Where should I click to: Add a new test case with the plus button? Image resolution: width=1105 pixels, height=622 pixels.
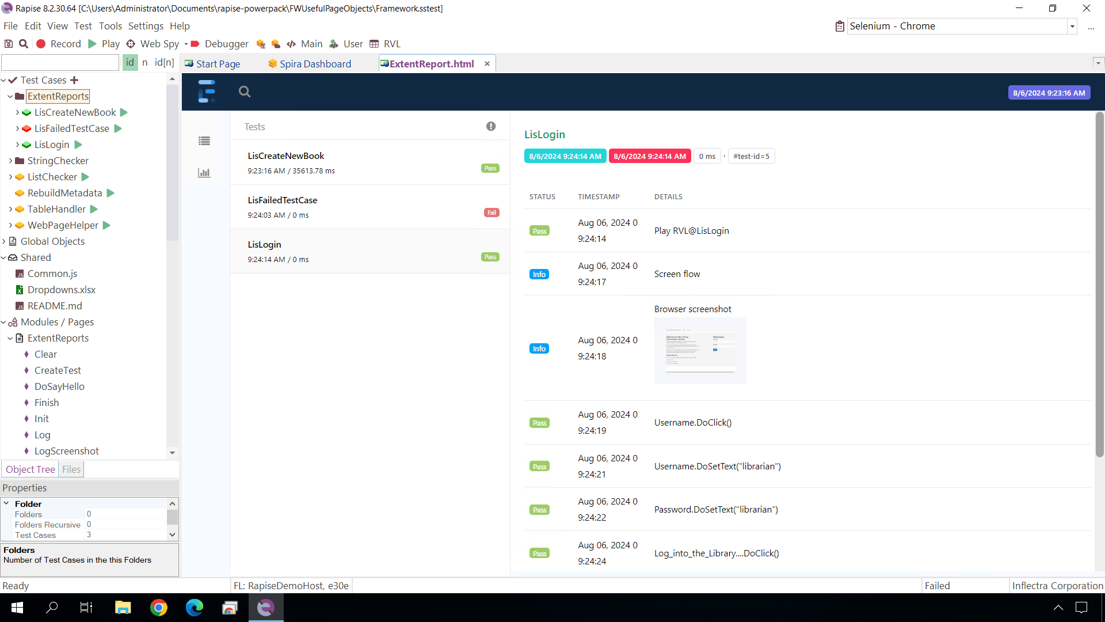pyautogui.click(x=74, y=80)
